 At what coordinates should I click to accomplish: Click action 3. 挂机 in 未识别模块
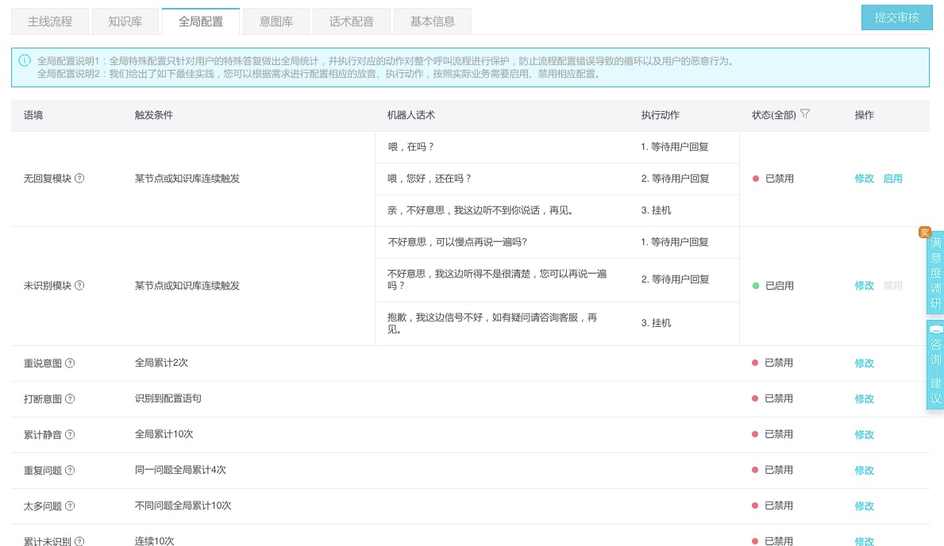click(656, 323)
